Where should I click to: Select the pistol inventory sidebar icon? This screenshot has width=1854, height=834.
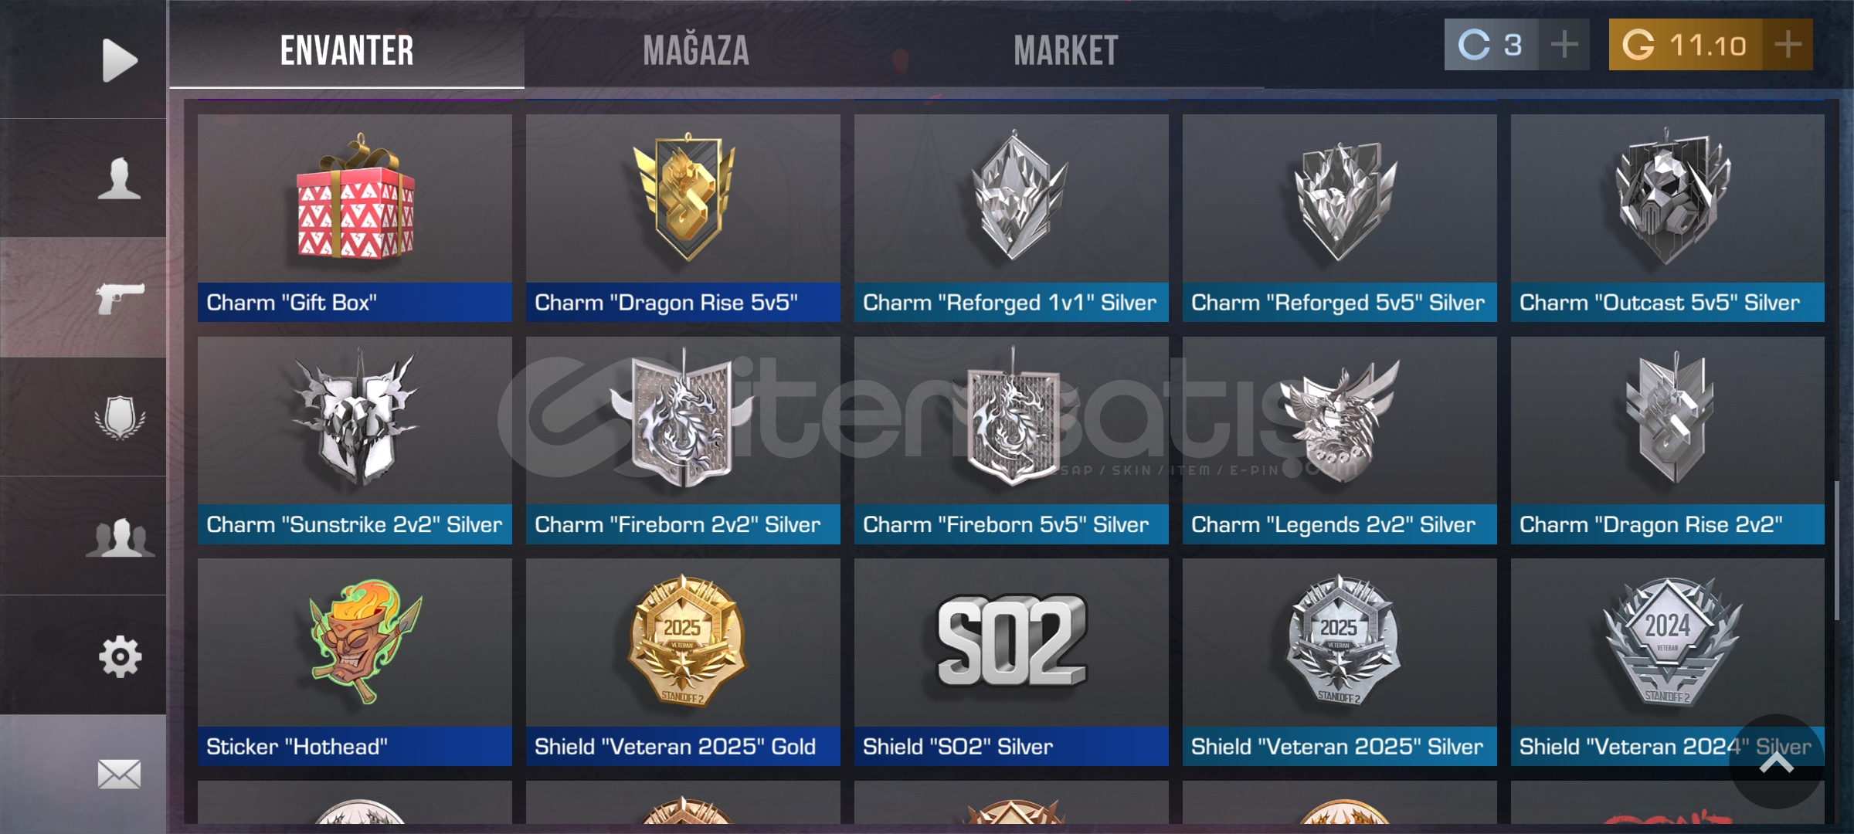click(120, 298)
